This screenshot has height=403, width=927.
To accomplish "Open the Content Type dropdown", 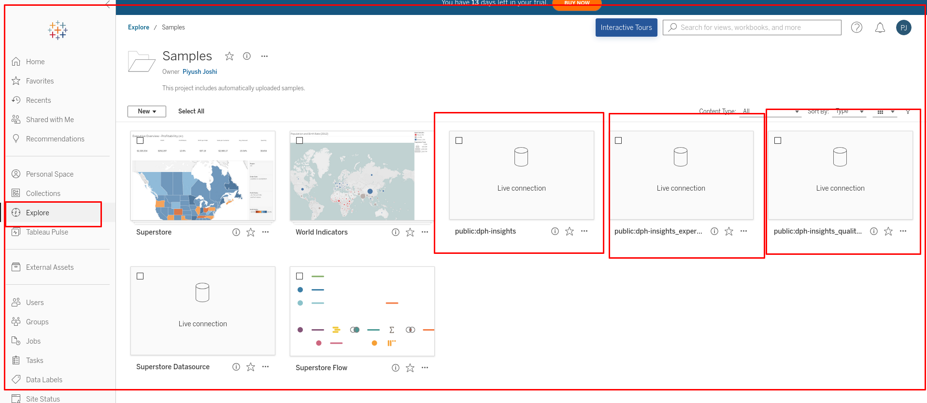I will (x=770, y=111).
